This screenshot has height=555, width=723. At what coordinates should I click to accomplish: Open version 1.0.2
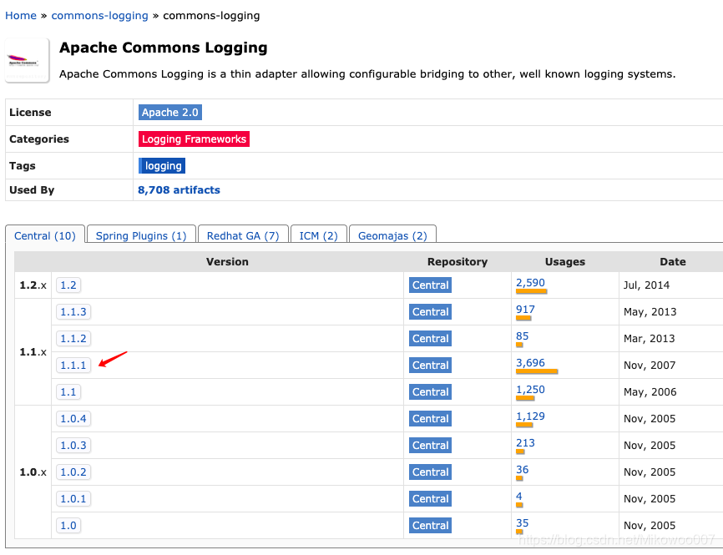click(x=73, y=472)
